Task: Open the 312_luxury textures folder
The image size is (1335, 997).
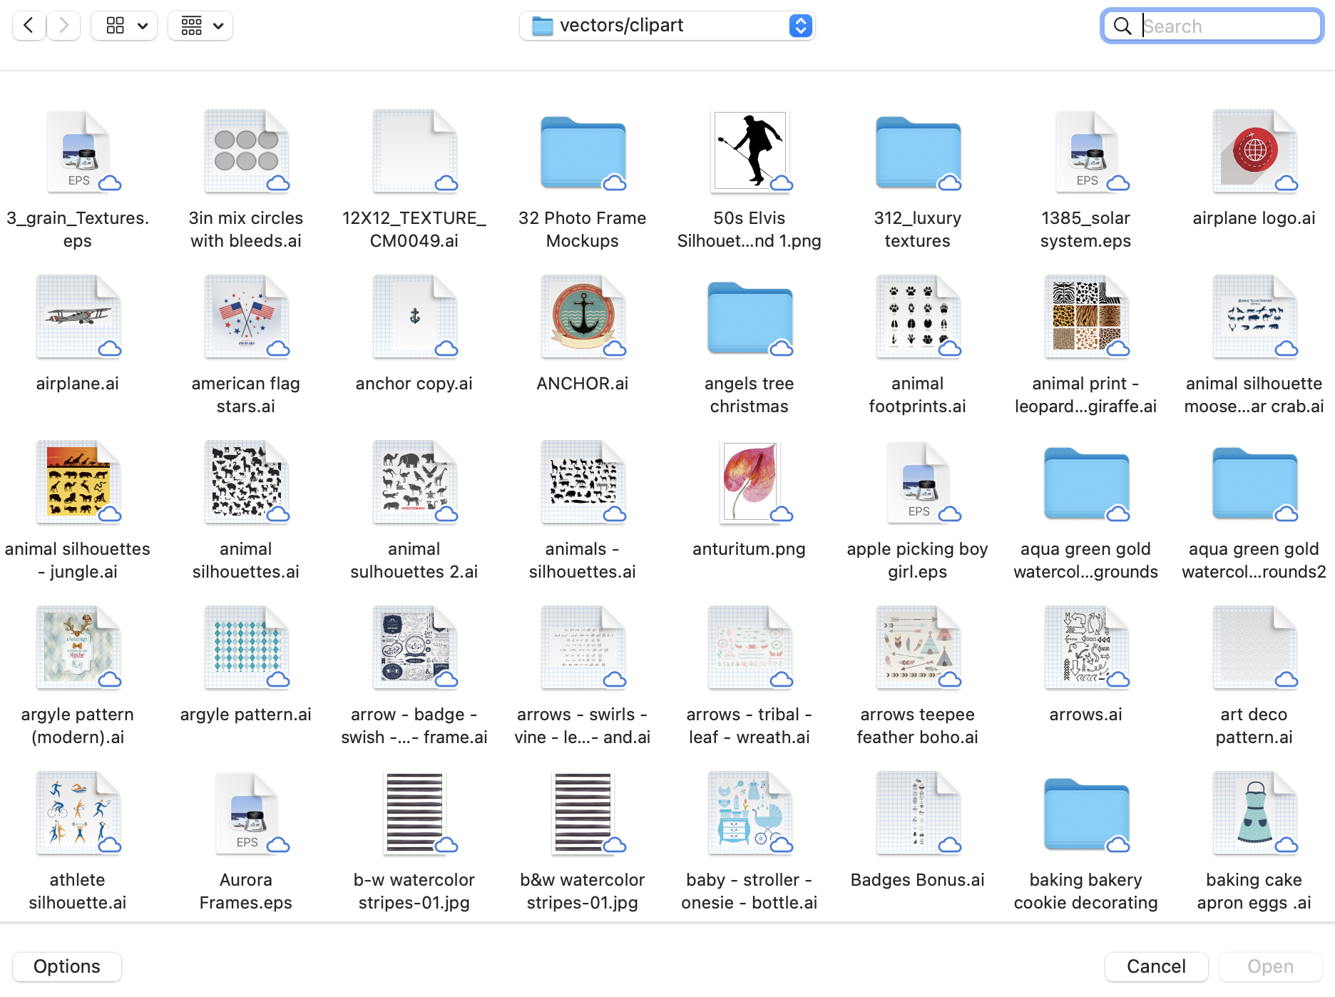Action: coord(917,152)
